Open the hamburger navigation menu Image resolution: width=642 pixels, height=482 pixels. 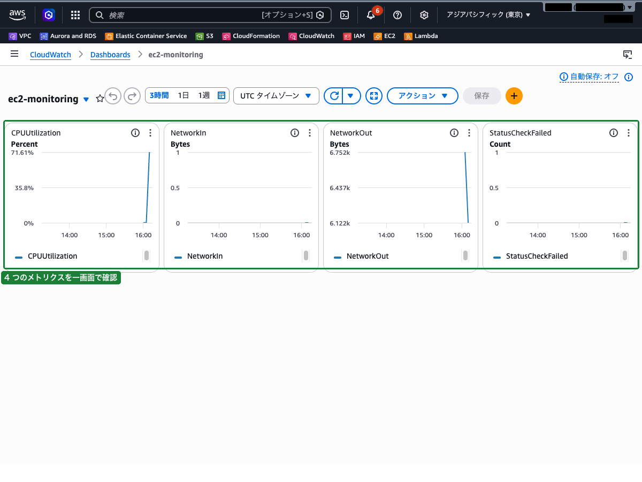point(14,54)
